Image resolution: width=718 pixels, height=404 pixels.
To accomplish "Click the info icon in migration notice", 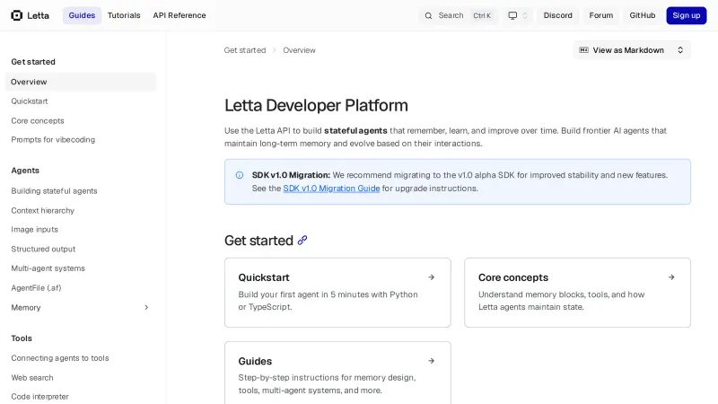I will (x=240, y=175).
